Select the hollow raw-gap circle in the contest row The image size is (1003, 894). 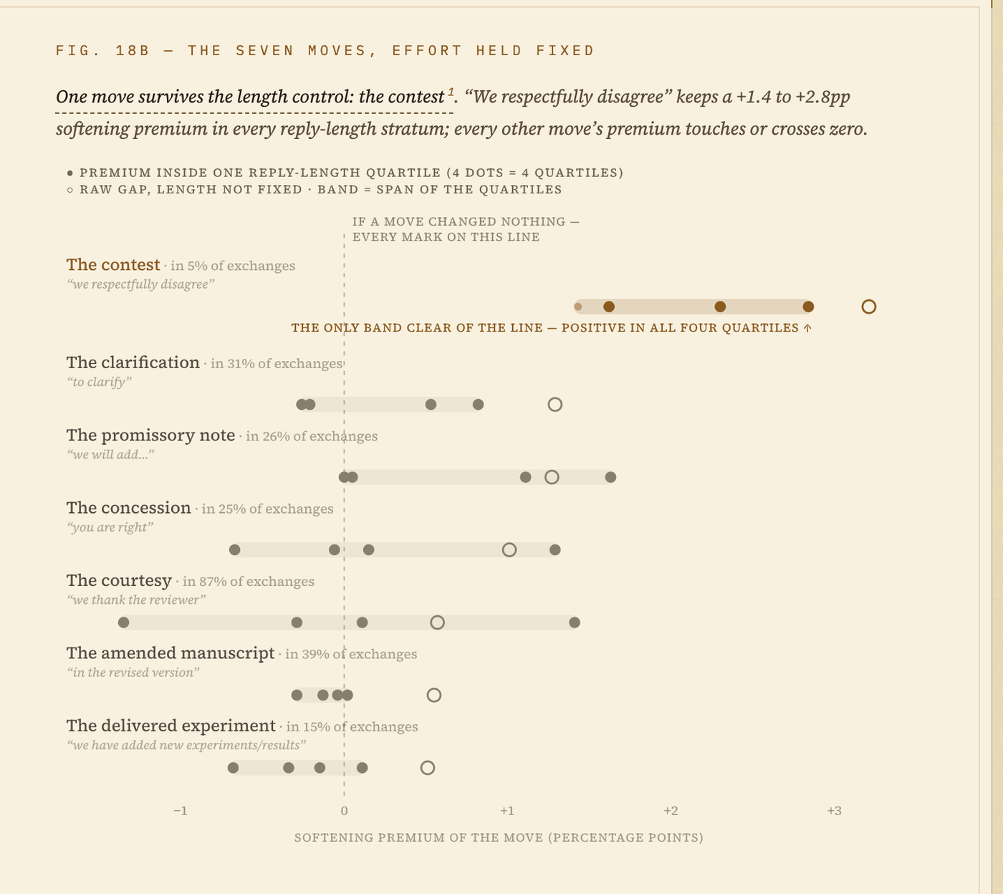pyautogui.click(x=868, y=307)
